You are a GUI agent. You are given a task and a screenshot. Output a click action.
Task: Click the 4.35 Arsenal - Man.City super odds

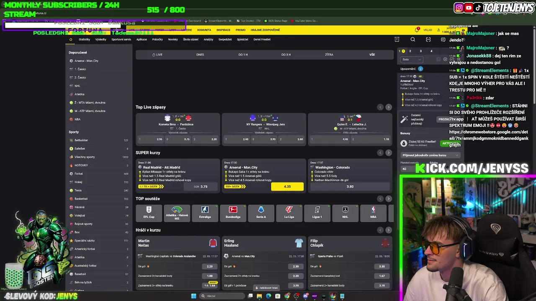coord(287,186)
